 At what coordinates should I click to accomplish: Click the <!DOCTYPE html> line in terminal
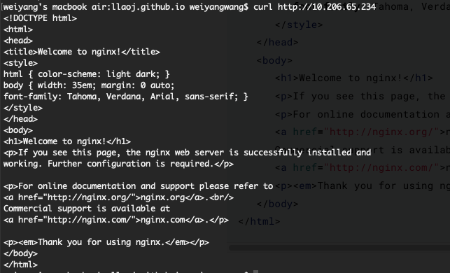(x=40, y=18)
